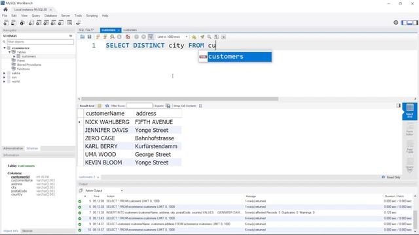Create a new function toolbar icon
This screenshot has width=419, height=235.
(61, 23)
